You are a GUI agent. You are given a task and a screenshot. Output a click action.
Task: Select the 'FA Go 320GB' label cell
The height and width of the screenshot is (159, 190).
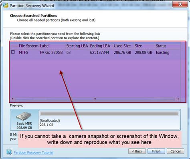click(51, 52)
